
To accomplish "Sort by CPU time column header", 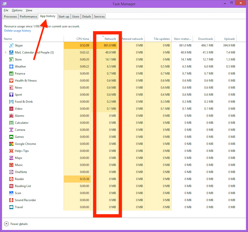I will click(82, 39).
